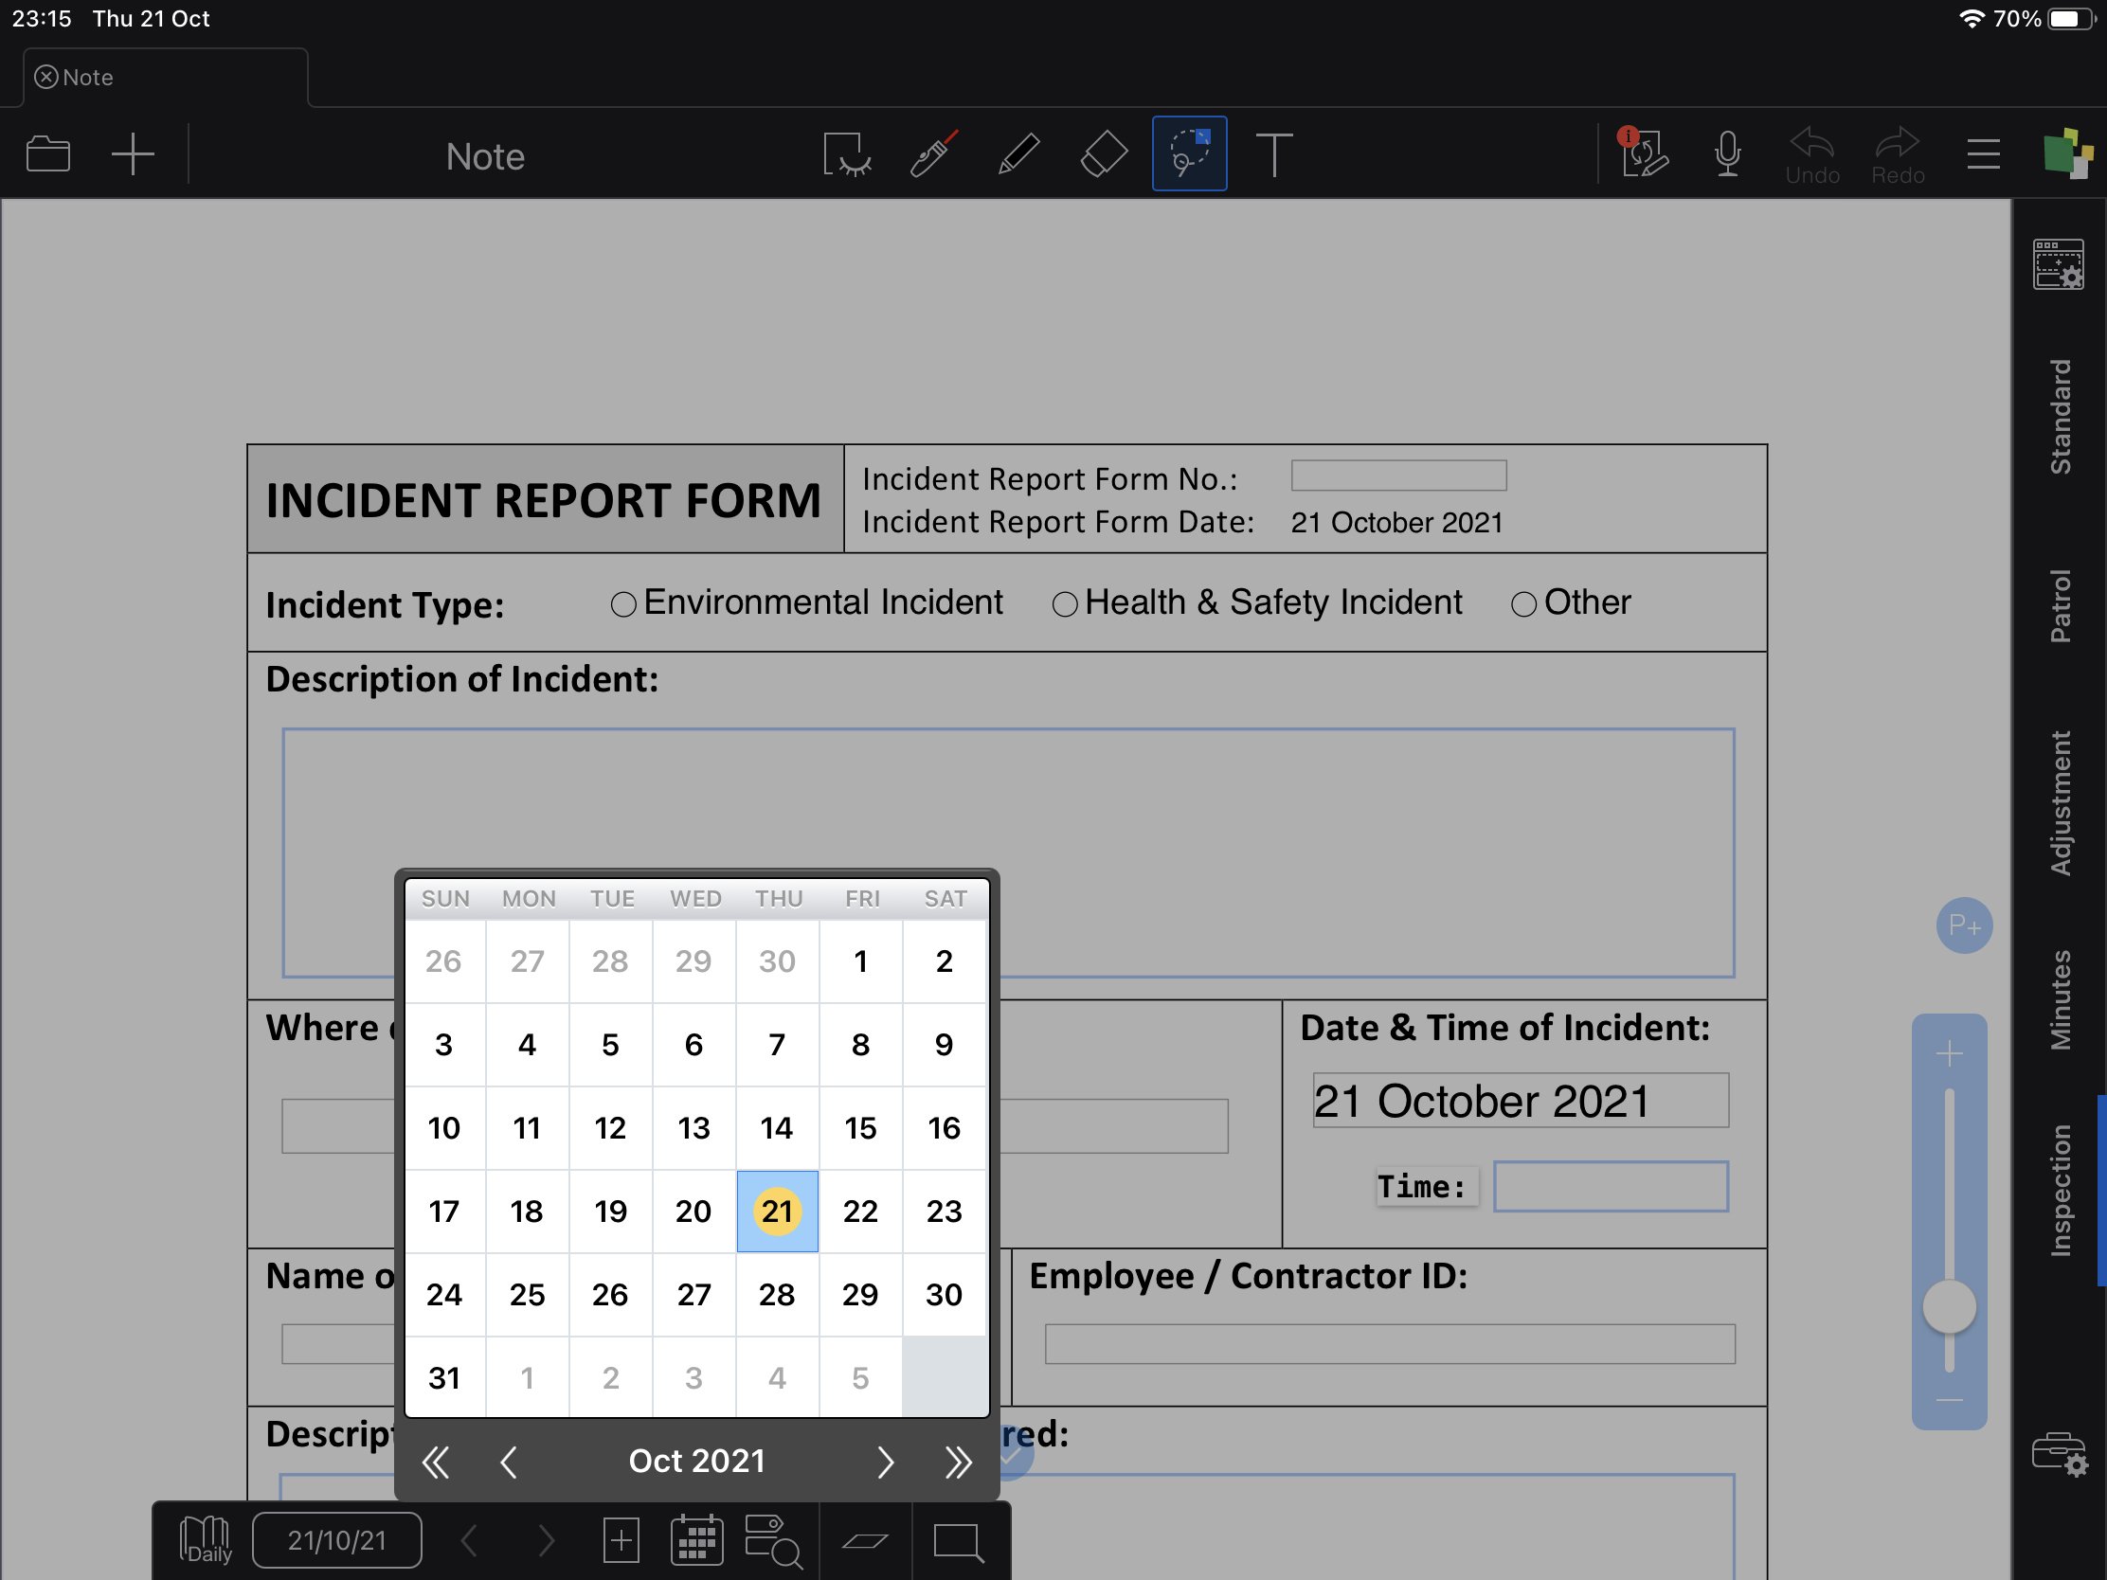Click the Incident Report Form No. field
Viewport: 2107px width, 1580px height.
1398,476
